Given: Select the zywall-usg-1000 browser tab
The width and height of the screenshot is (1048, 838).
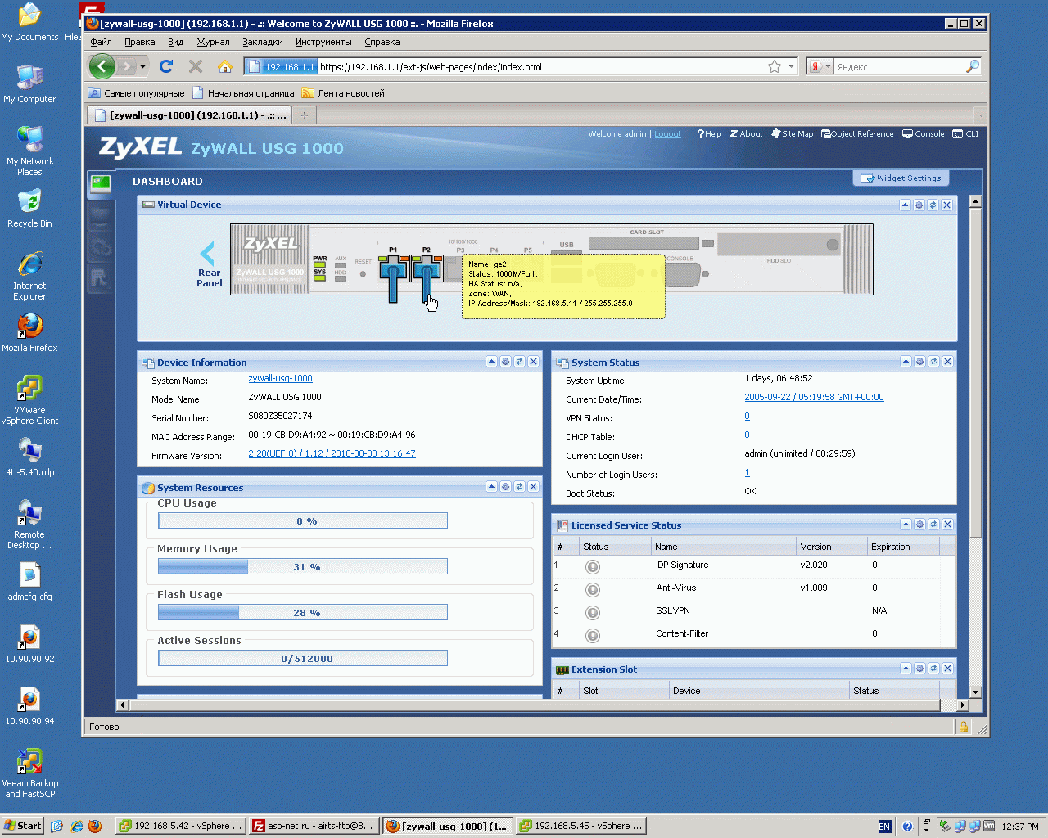Looking at the screenshot, I should (x=190, y=115).
